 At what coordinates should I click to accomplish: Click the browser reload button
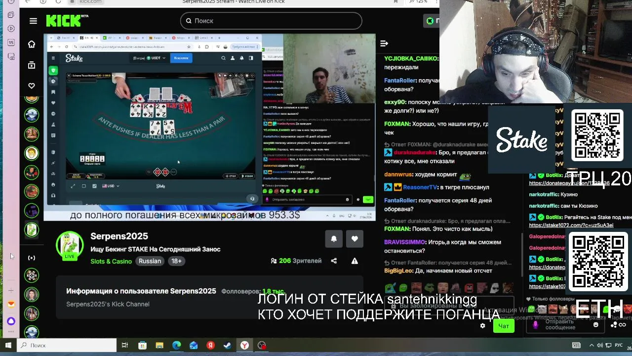58,2
